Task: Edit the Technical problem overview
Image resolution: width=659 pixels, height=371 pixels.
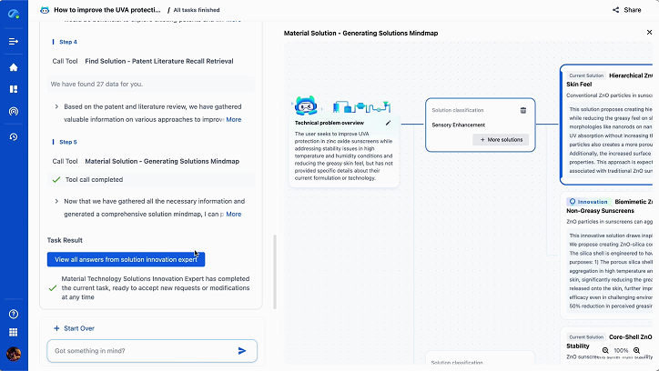Action: click(388, 123)
